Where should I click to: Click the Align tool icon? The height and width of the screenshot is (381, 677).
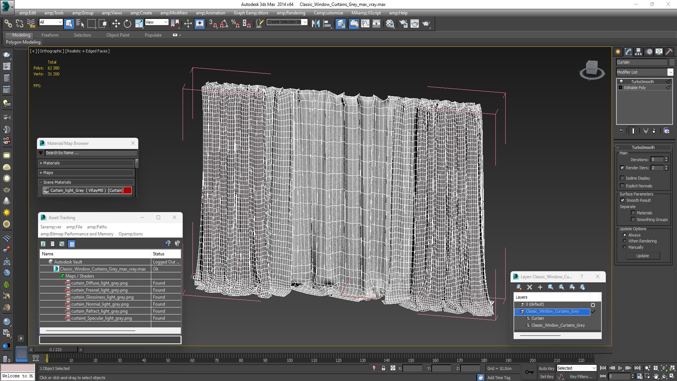coord(327,24)
